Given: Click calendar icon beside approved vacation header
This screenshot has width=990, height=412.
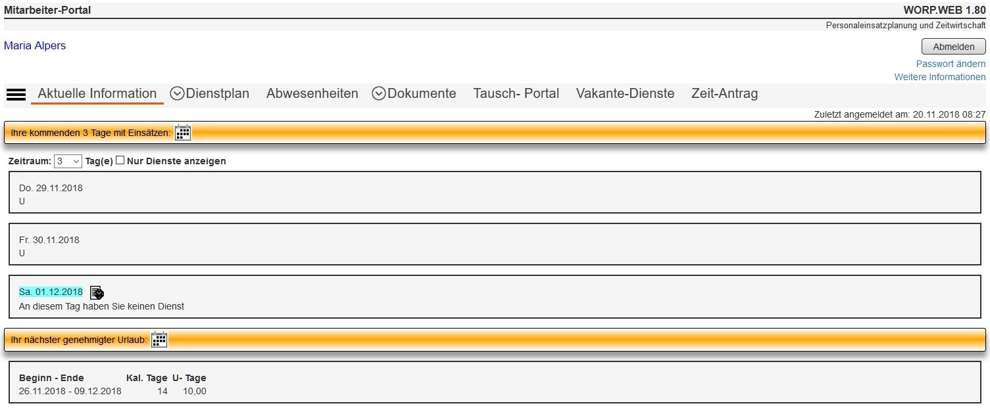Looking at the screenshot, I should [159, 340].
